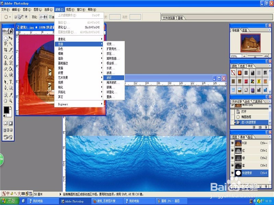Set history brush source at 打开 state
The width and height of the screenshot is (274, 205).
(233, 112)
